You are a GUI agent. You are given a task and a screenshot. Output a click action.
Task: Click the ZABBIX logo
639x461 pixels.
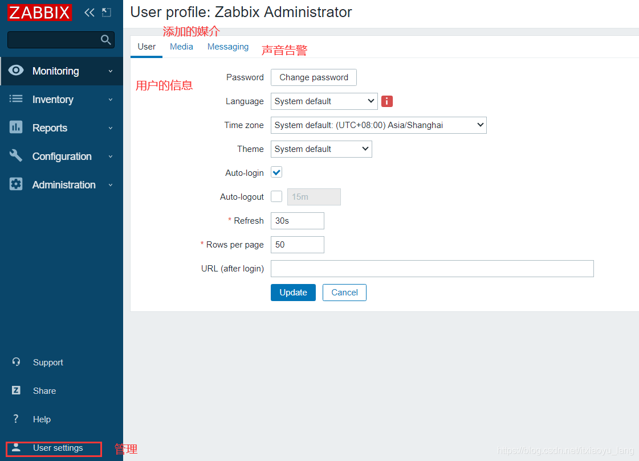pos(39,12)
